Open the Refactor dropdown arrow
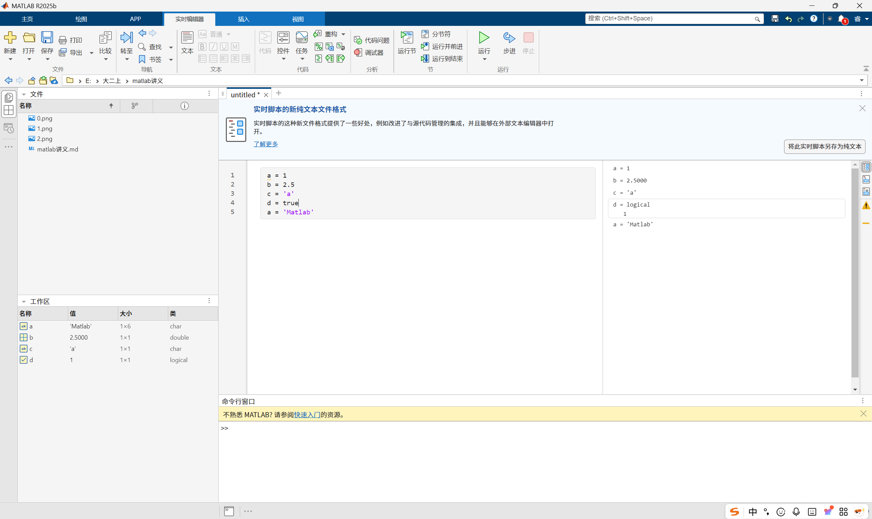 [343, 34]
